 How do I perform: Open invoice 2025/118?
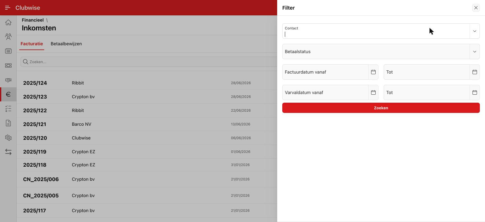[35, 165]
